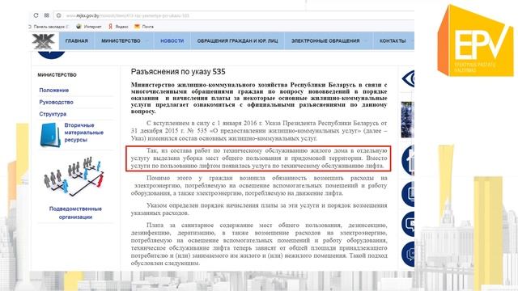Go to the ГЛАВНАЯ menu item
Screen dimensions: 518x291
tap(77, 41)
